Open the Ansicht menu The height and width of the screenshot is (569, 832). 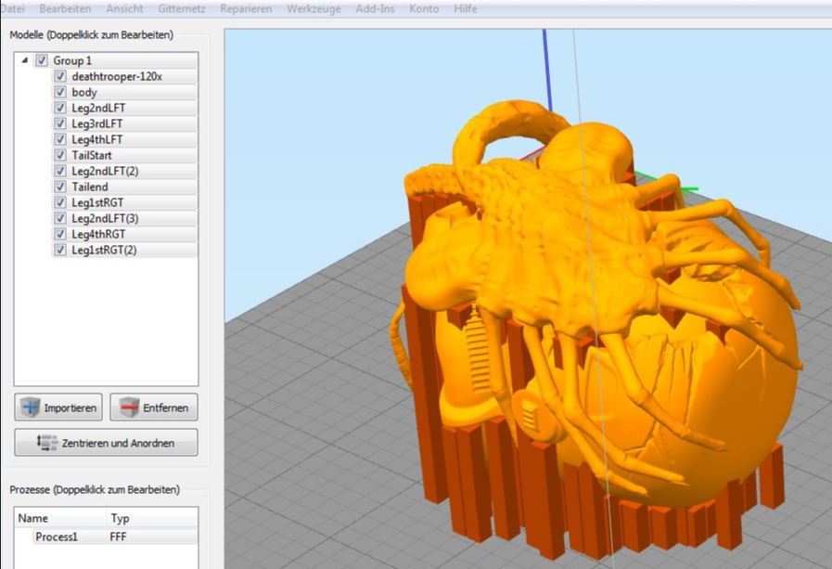click(124, 9)
